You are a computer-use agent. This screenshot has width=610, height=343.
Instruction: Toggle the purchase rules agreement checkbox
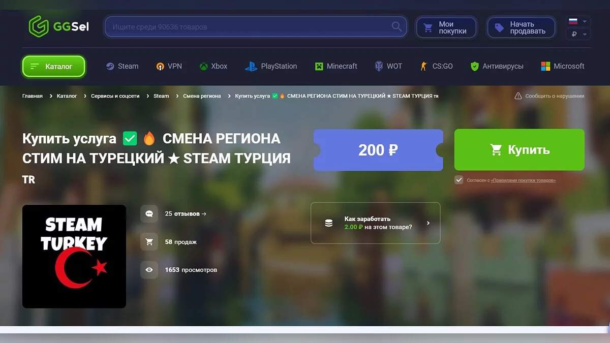(459, 180)
